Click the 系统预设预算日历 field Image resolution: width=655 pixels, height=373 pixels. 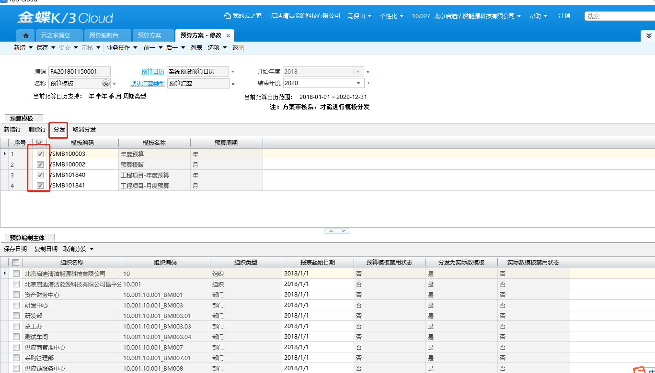198,72
